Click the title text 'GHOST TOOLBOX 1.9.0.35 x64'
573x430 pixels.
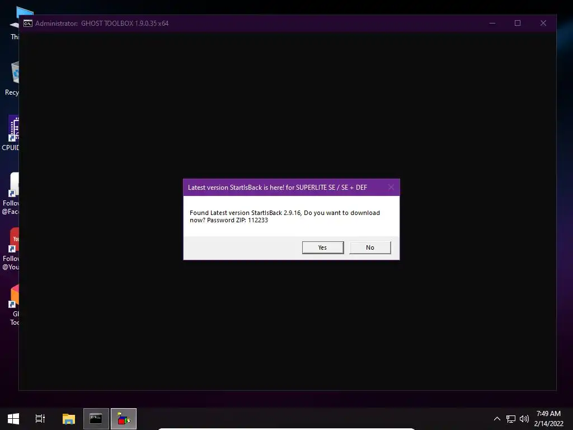click(125, 24)
